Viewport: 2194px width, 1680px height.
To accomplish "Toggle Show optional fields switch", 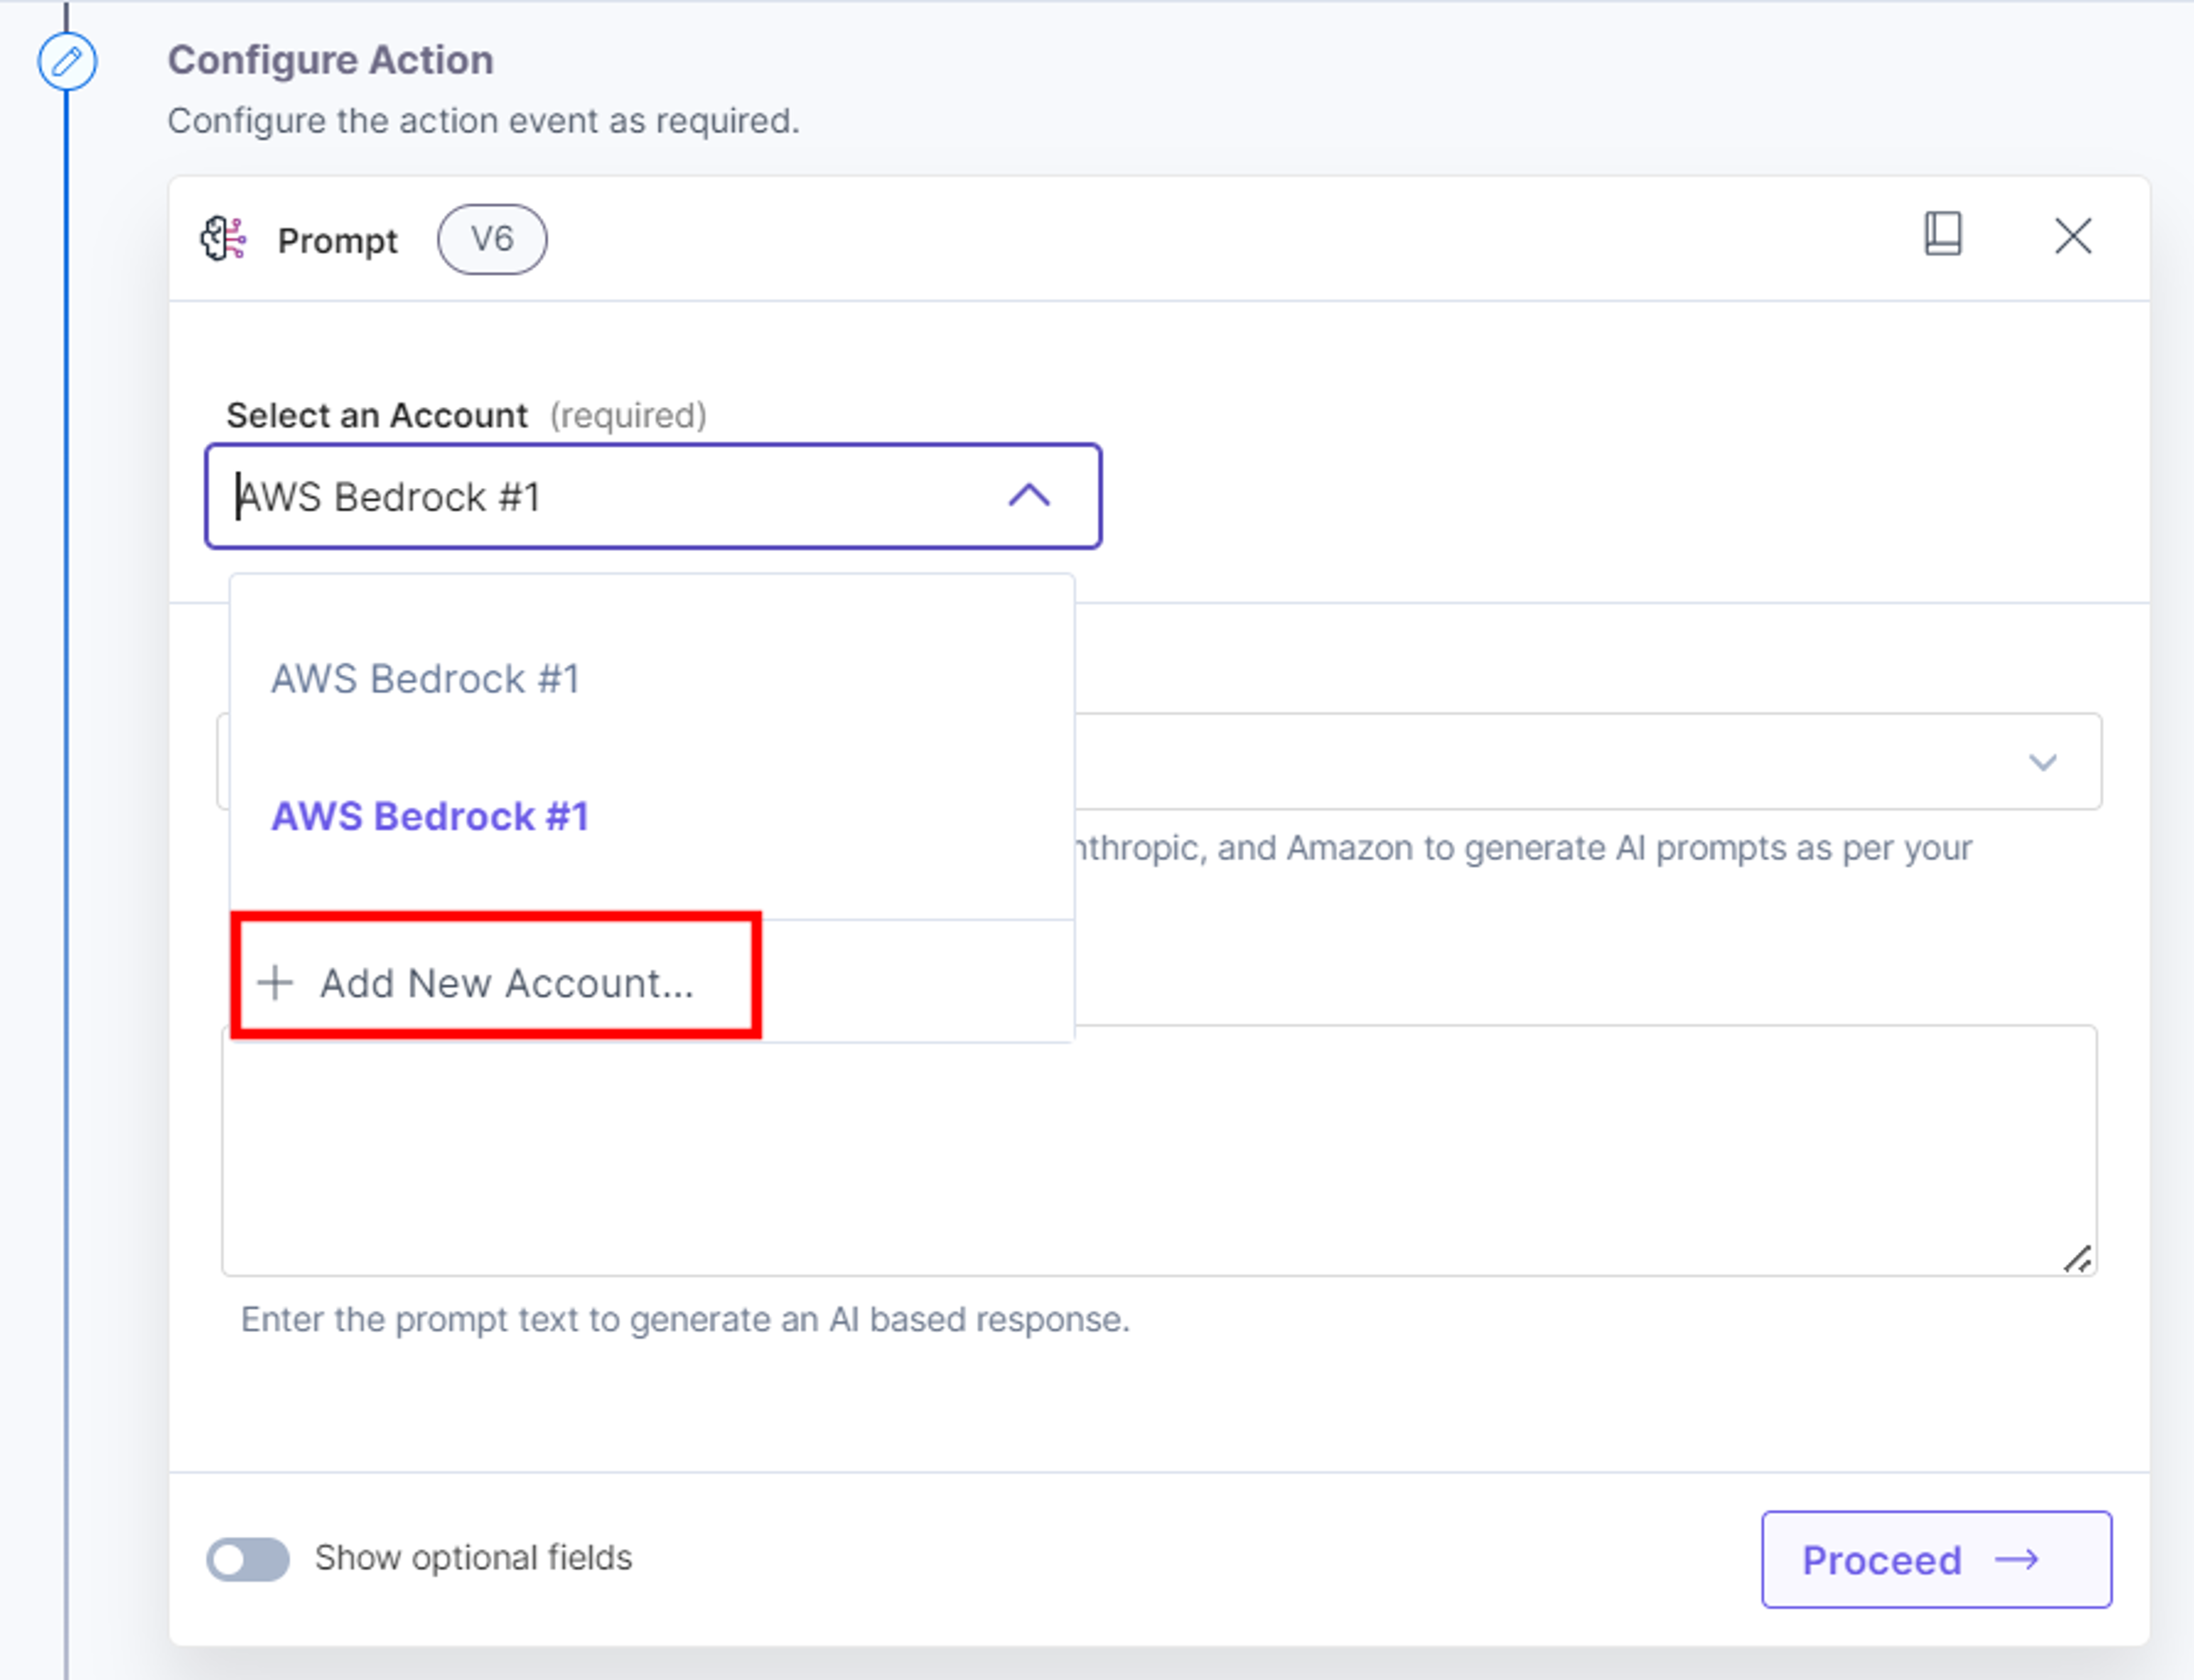I will click(x=248, y=1559).
